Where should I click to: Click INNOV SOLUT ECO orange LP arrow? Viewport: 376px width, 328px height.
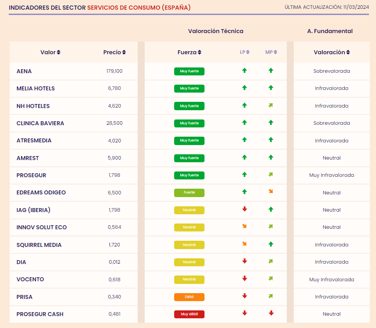245,226
